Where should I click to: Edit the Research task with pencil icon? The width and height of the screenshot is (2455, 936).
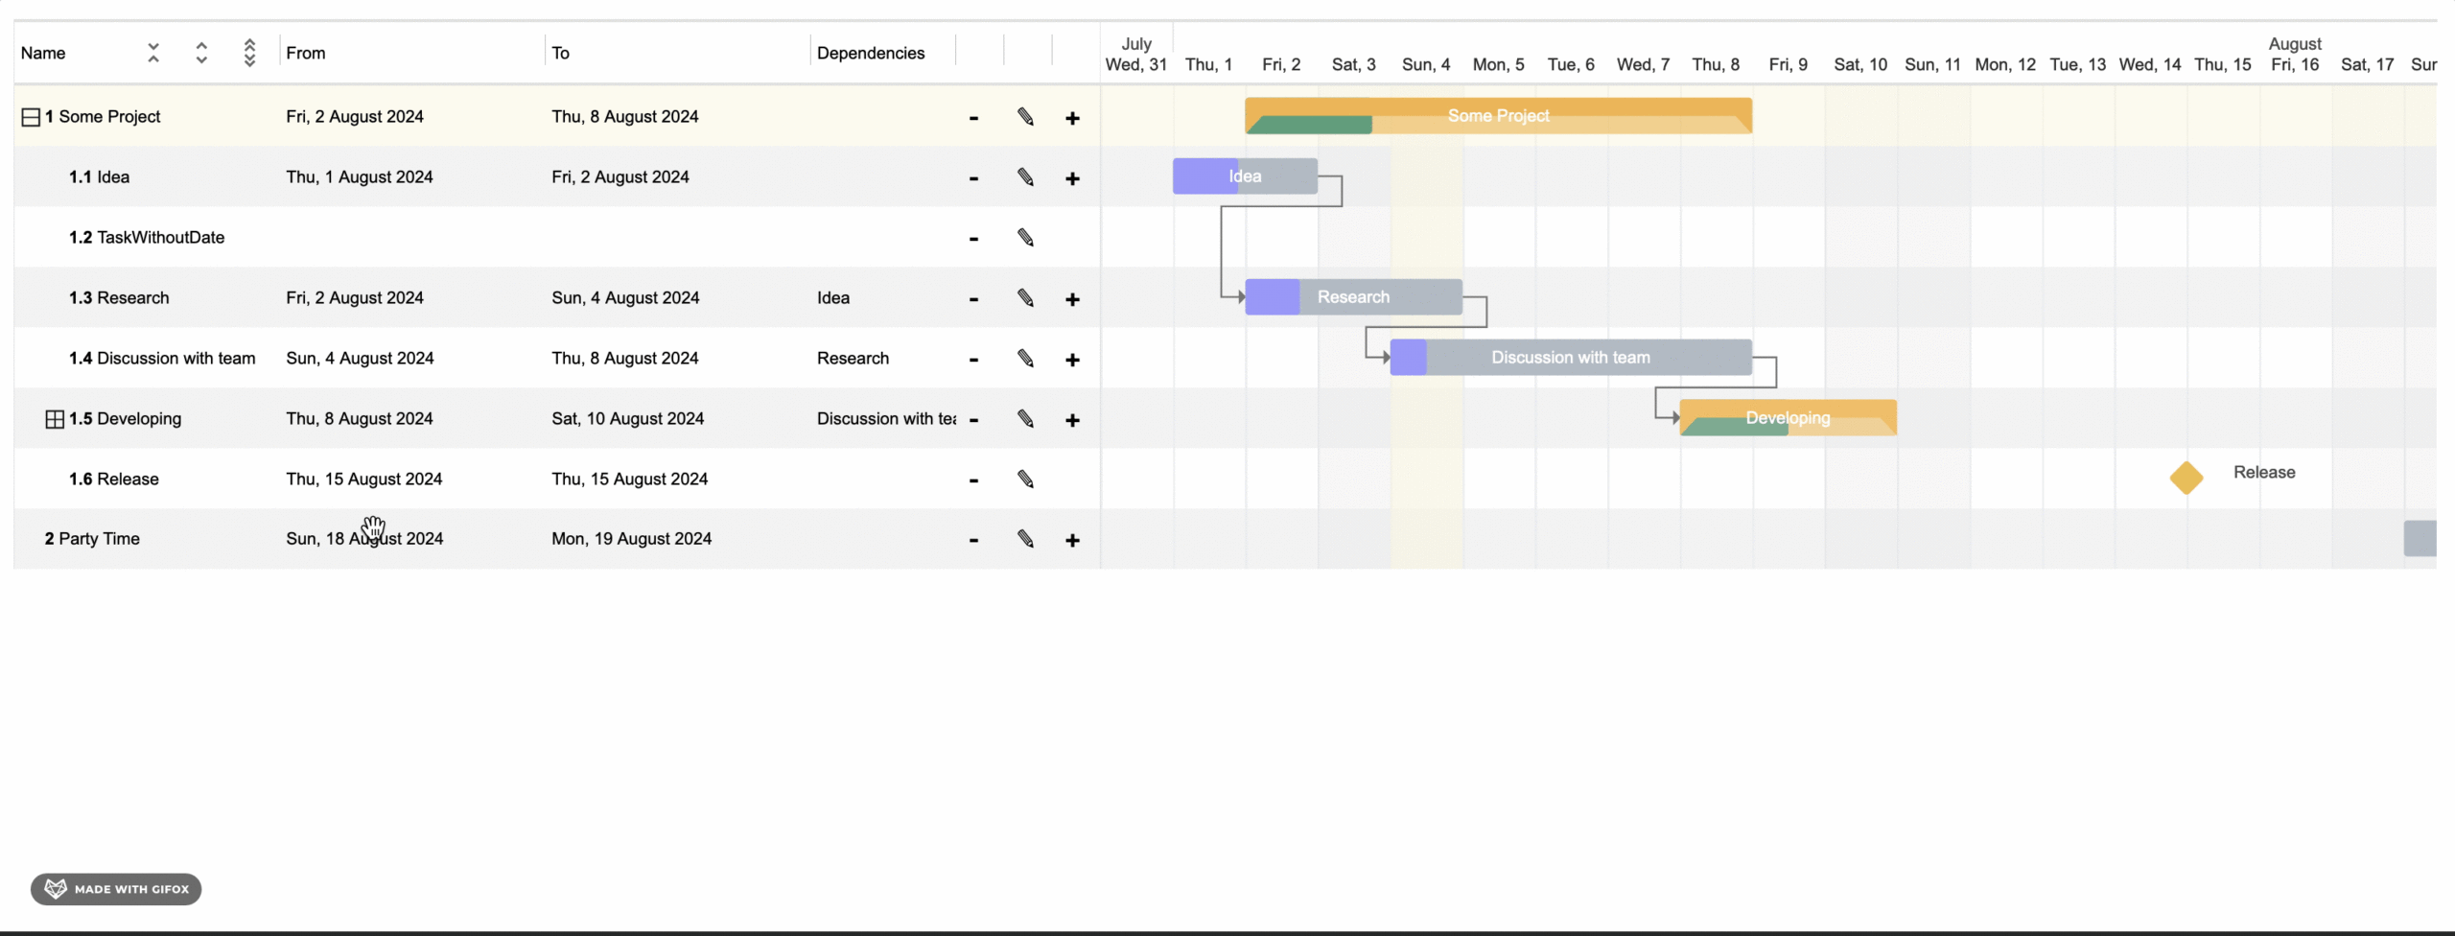(x=1025, y=298)
